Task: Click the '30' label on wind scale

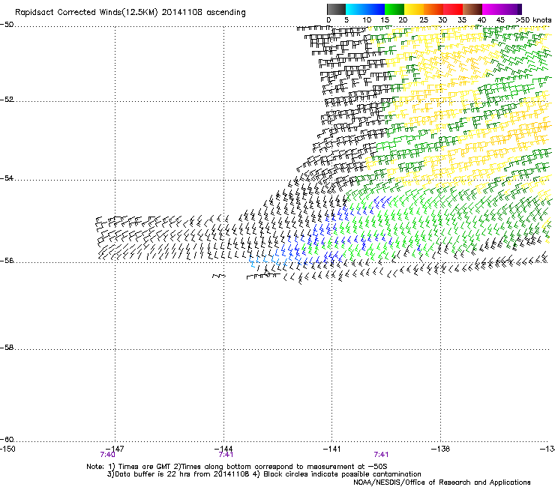Action: pos(442,20)
